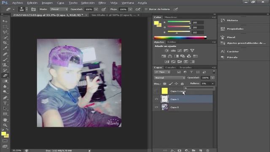Select the Crop tool
The image size is (270, 152).
click(x=5, y=43)
